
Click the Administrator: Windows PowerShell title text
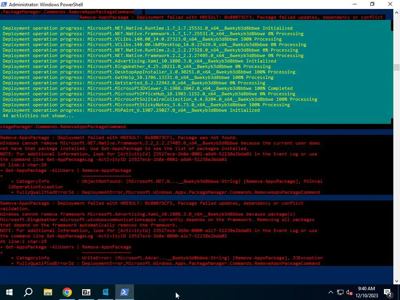click(46, 4)
